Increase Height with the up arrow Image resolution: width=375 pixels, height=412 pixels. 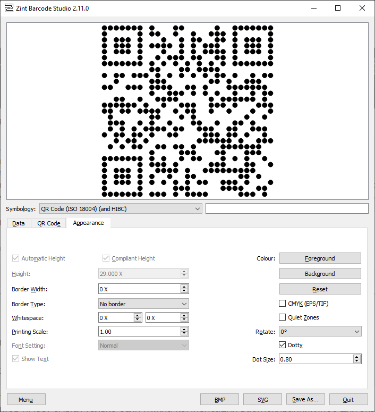tap(184, 271)
